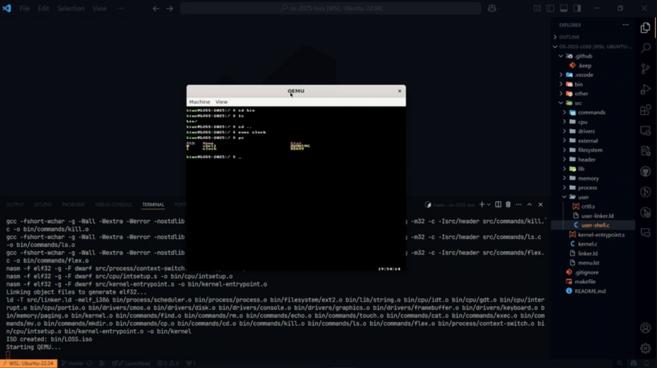Screen dimensions: 657x368
Task: Maximize the panel size with chevron up
Action: [x=530, y=205]
